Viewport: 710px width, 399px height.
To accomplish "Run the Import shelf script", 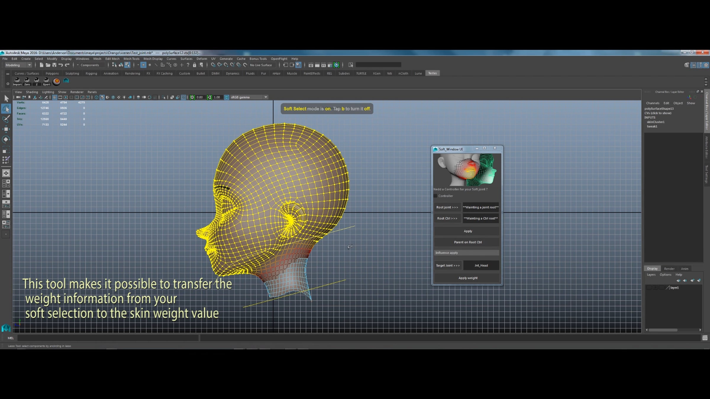I will [17, 81].
